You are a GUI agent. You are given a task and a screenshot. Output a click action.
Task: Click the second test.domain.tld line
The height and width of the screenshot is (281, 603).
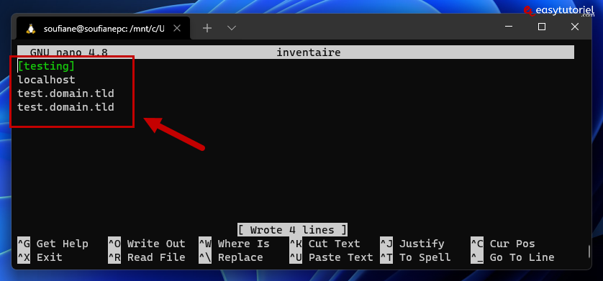[65, 107]
